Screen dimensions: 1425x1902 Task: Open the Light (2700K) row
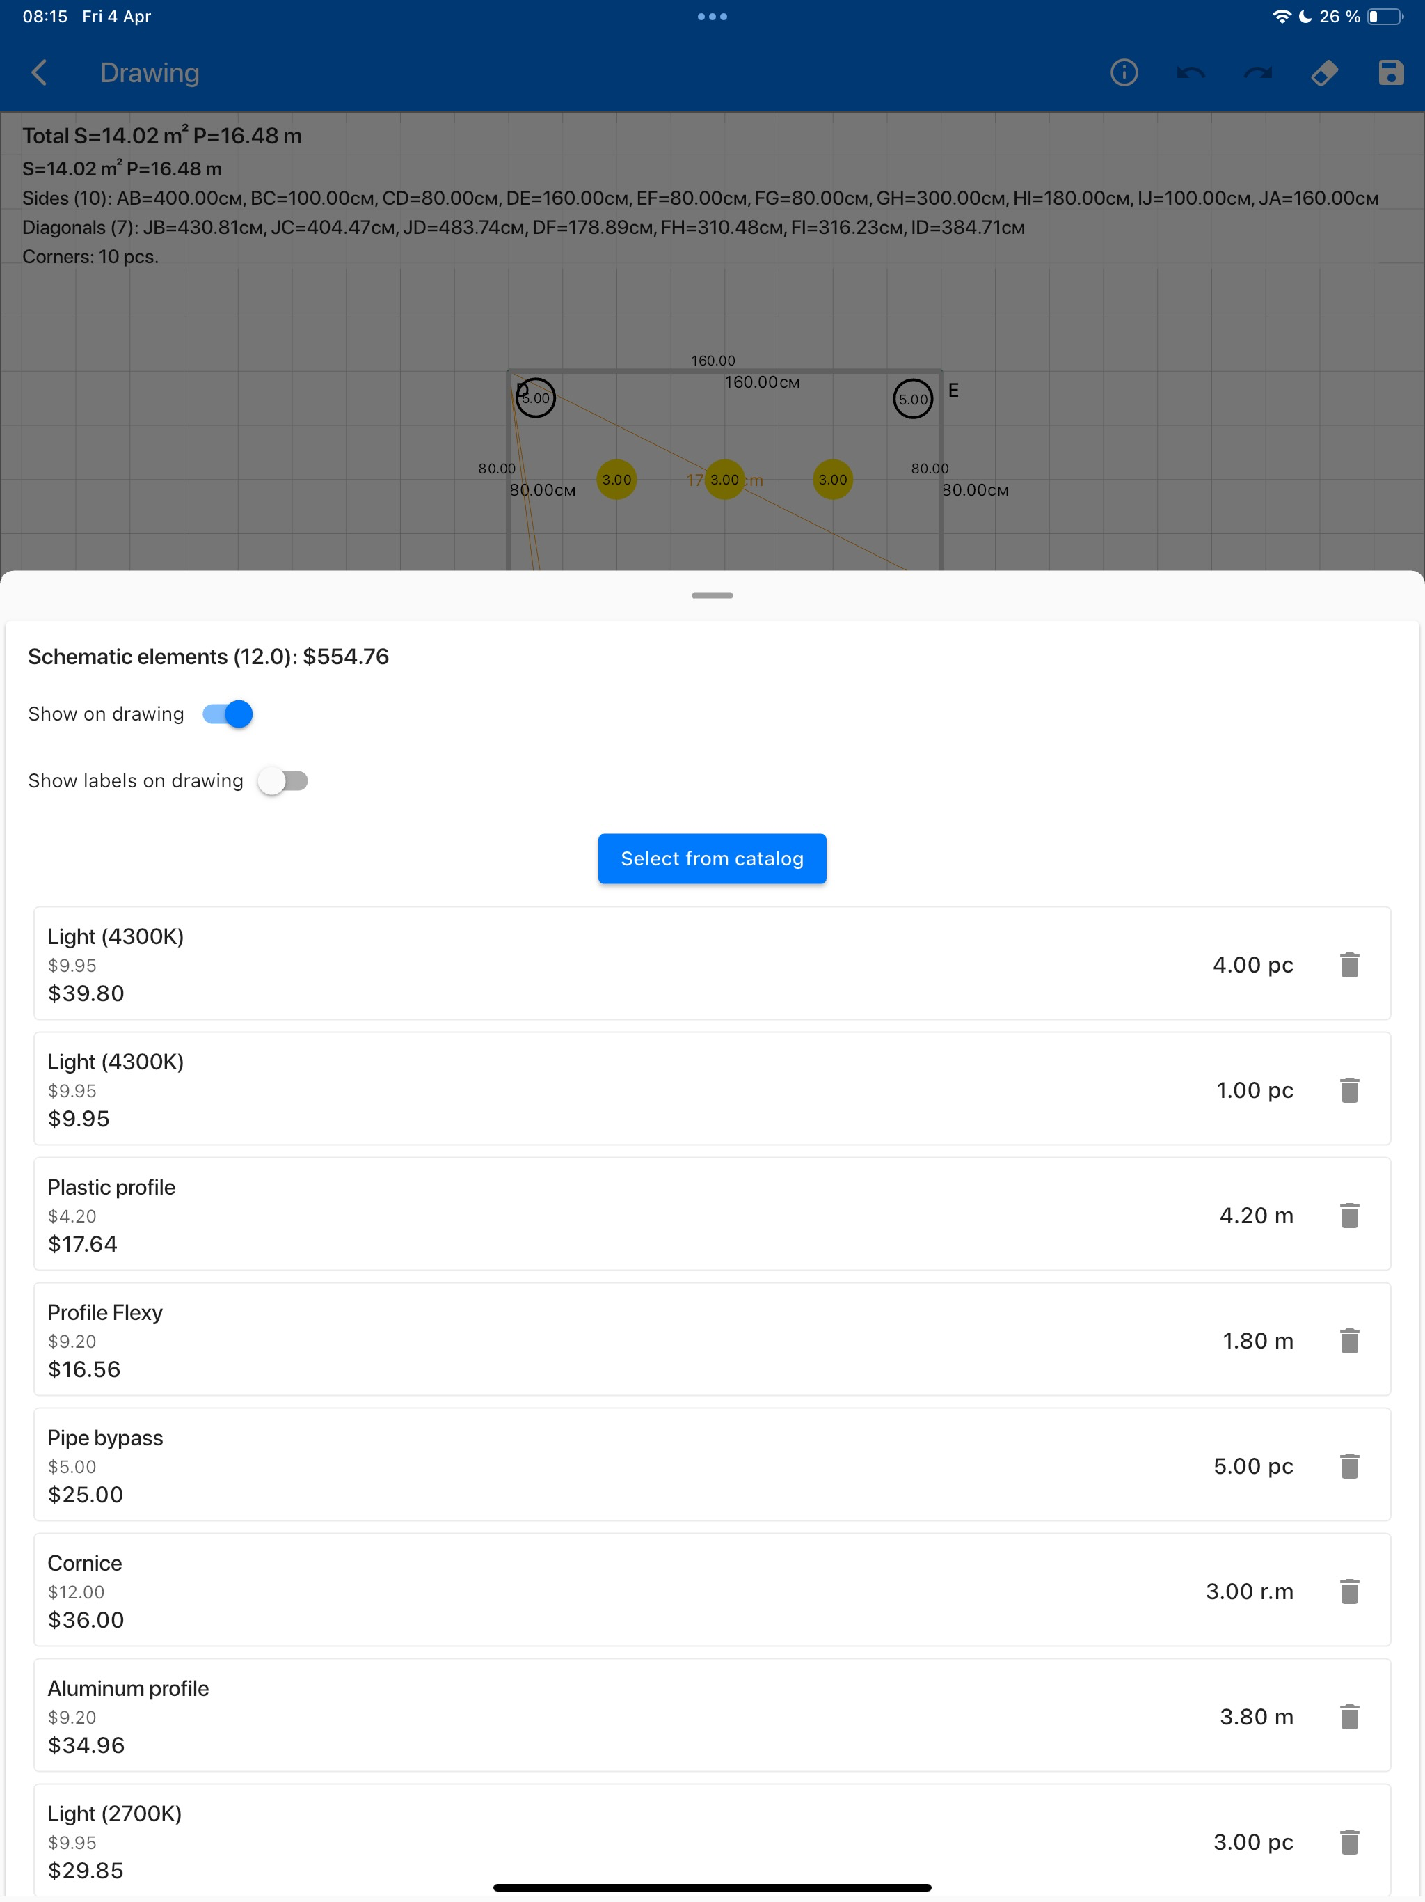(712, 1840)
